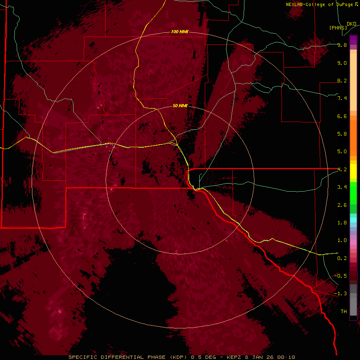
Task: Click the green segment of the color bar
Action: [353, 193]
